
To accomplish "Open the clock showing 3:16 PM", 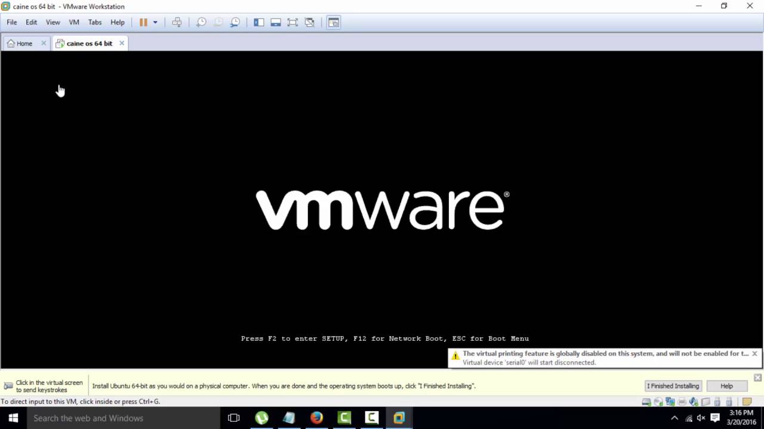I will click(741, 418).
